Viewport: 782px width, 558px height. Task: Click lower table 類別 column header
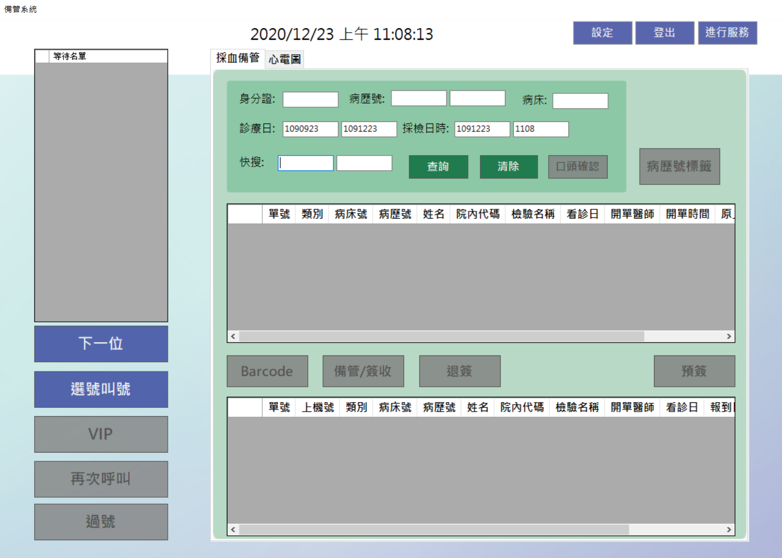point(356,407)
